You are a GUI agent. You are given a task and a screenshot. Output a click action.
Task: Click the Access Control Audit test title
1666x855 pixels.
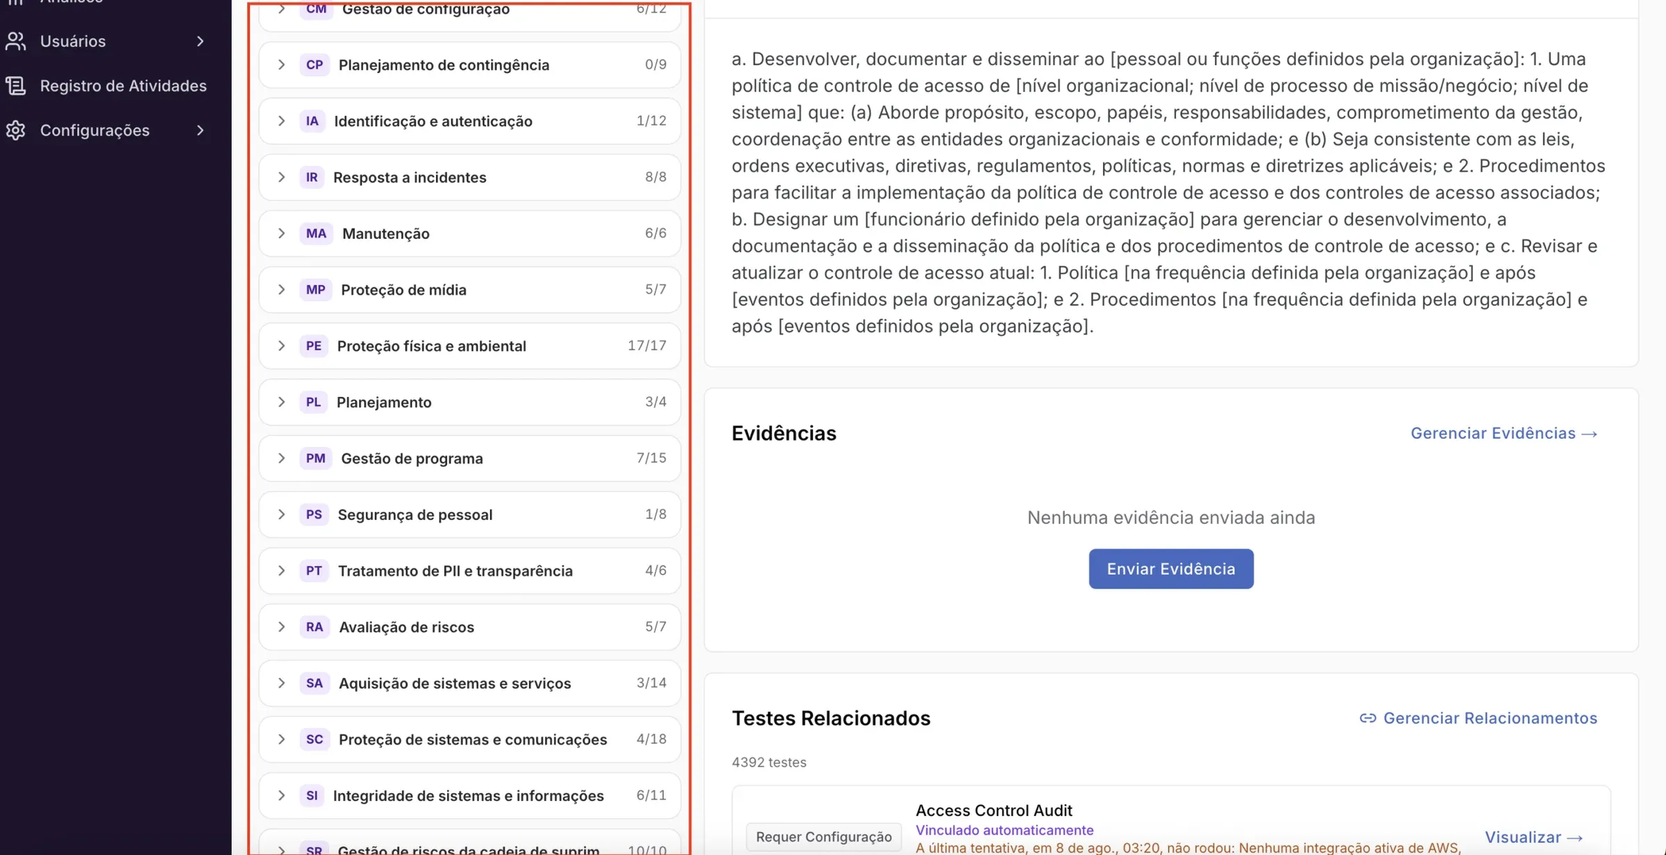[993, 810]
